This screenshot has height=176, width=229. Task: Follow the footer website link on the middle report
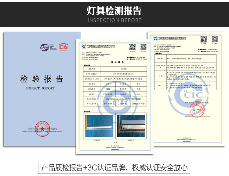point(115,149)
